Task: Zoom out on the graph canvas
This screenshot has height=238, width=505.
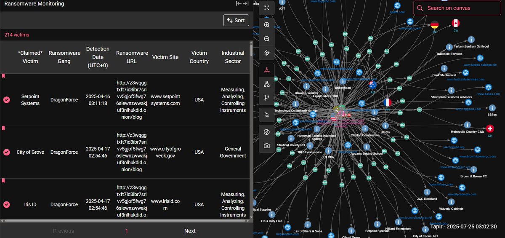Action: click(266, 39)
